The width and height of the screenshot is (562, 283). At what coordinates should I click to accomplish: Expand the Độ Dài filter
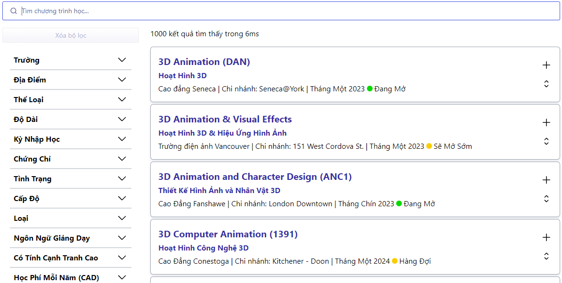pyautogui.click(x=71, y=119)
